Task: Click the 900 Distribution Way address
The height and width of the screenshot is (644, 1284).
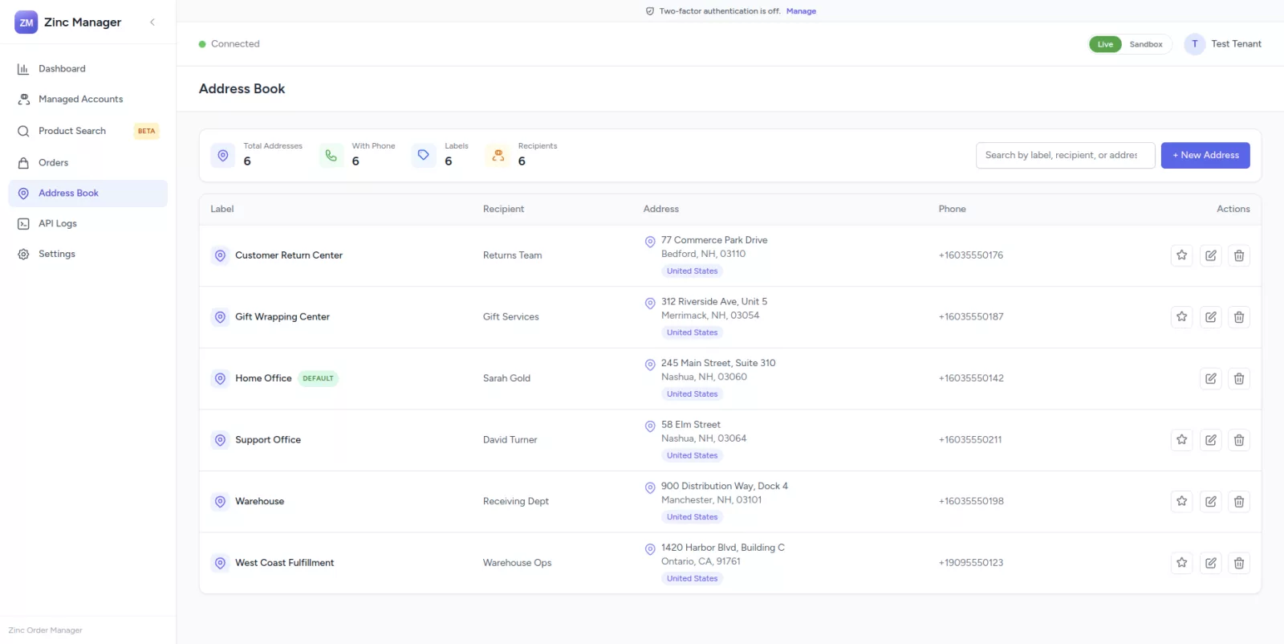Action: click(x=725, y=486)
